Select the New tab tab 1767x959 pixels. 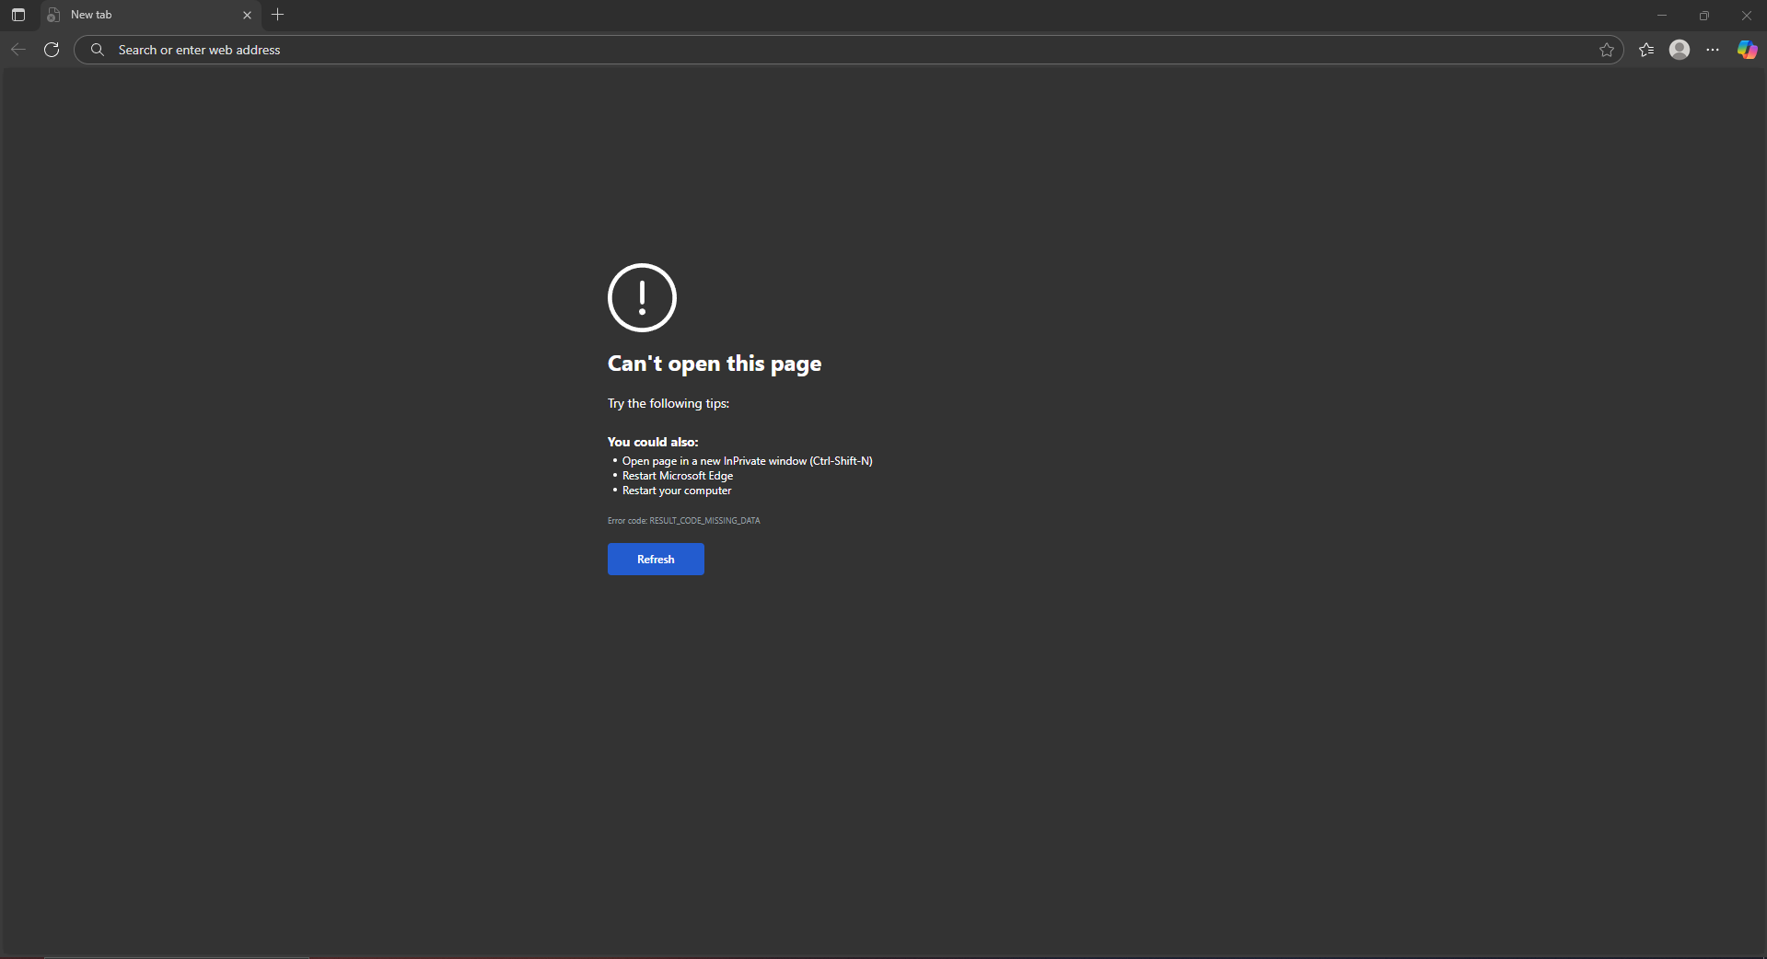tap(150, 15)
